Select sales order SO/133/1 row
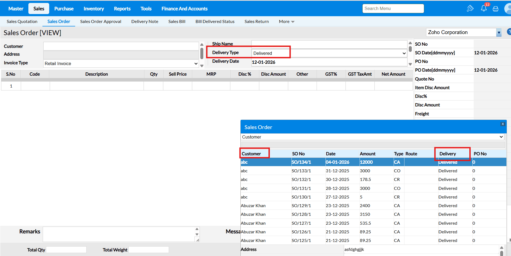Image resolution: width=511 pixels, height=256 pixels. pos(301,171)
